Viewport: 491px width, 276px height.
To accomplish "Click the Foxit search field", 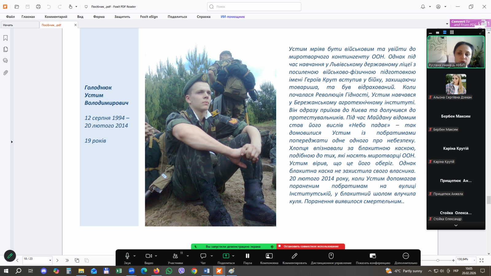I will 254,6.
